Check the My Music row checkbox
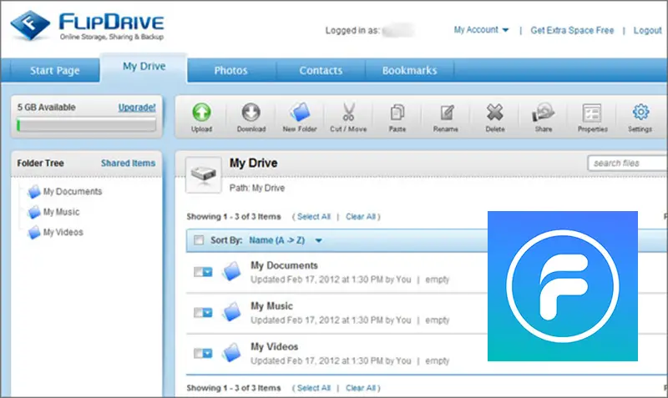Image resolution: width=668 pixels, height=398 pixels. coord(198,313)
